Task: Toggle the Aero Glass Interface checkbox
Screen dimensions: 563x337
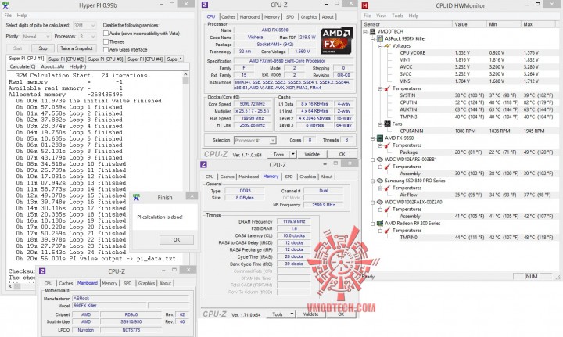Action: pos(106,49)
